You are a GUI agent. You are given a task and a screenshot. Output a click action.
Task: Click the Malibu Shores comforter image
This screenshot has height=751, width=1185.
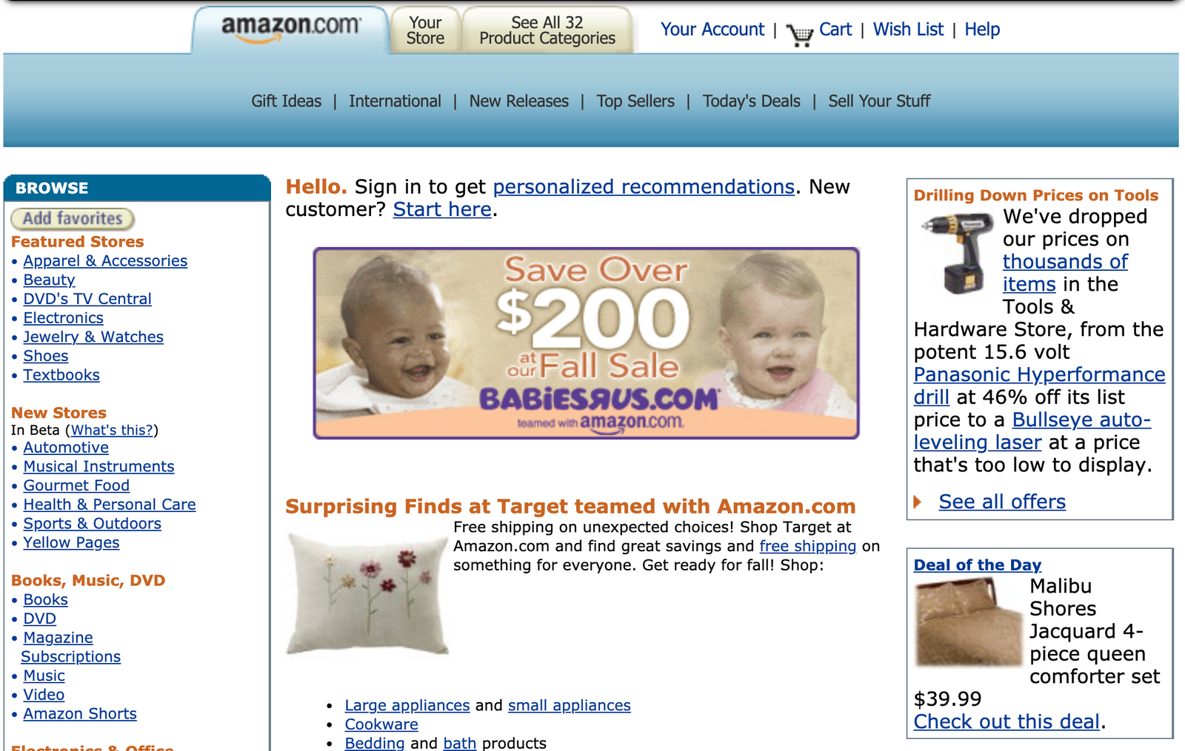(969, 622)
